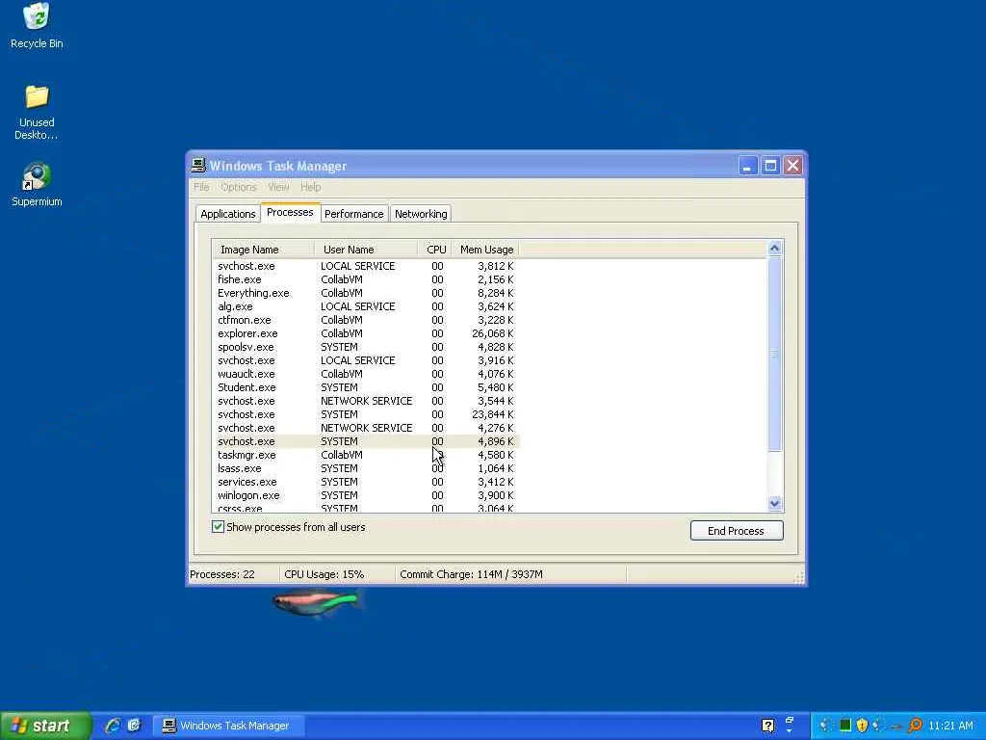Screen dimensions: 986x740
Task: Switch to the Performance tab
Action: pos(354,214)
